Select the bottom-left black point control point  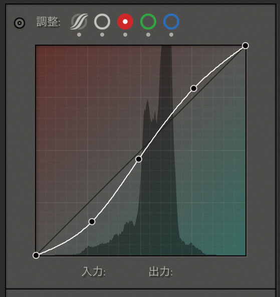coord(36,255)
